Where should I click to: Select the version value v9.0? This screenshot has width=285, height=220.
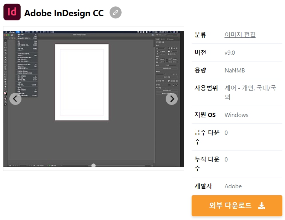point(230,53)
